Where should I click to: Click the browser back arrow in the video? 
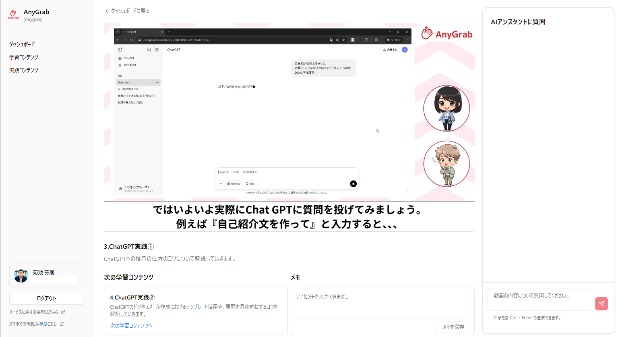tap(118, 40)
